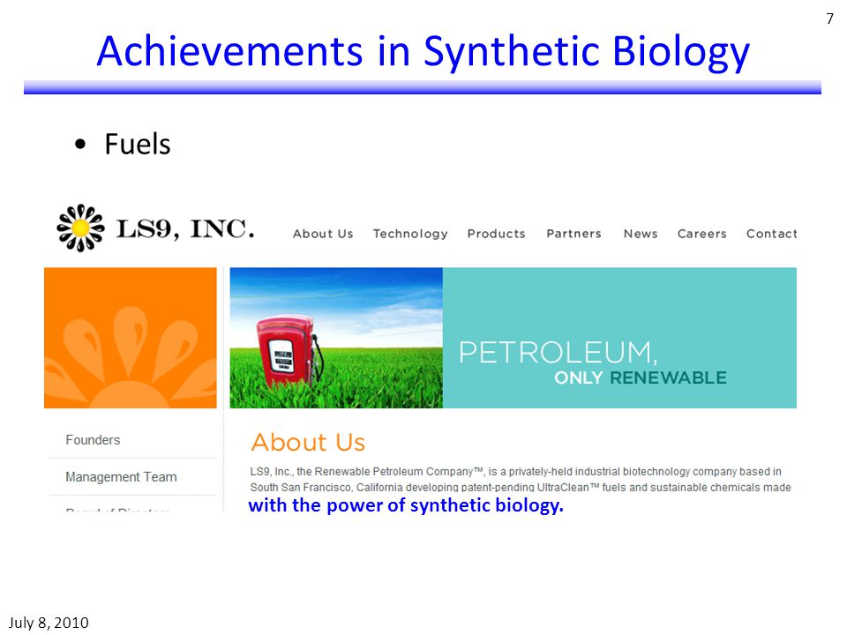The width and height of the screenshot is (847, 635).
Task: Click the Contact nav link
Action: [771, 234]
